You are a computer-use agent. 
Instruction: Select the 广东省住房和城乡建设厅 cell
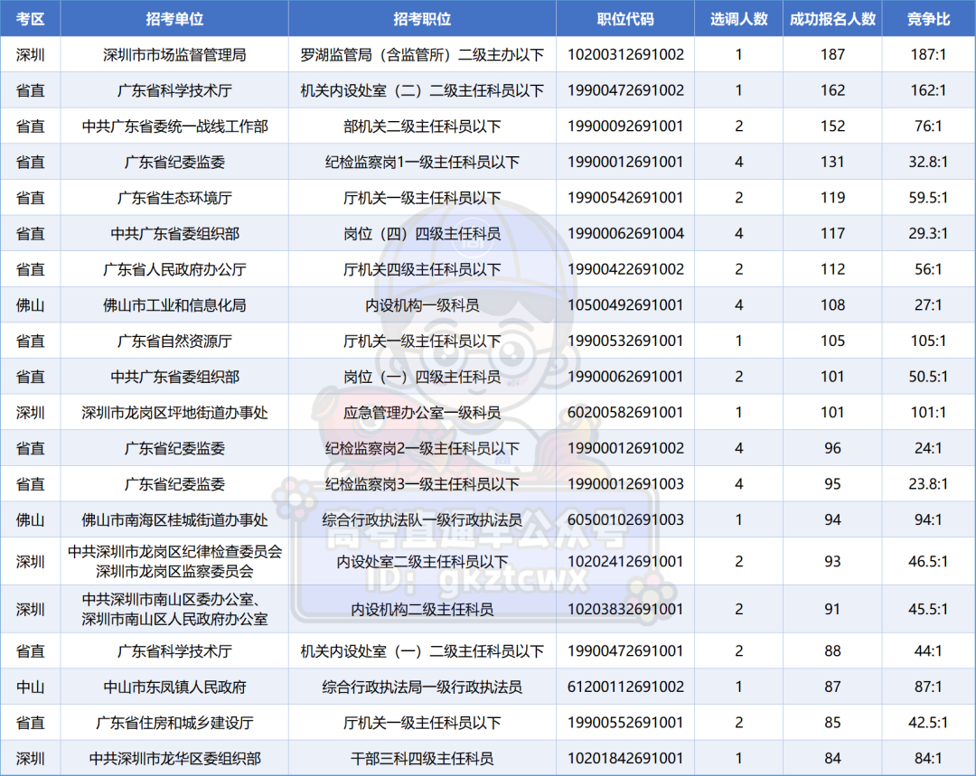pos(174,723)
